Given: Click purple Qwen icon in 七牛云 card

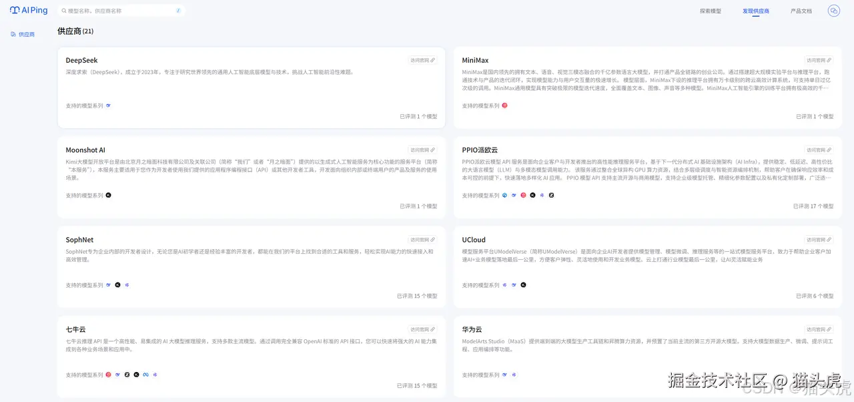Looking at the screenshot, I should (x=155, y=375).
